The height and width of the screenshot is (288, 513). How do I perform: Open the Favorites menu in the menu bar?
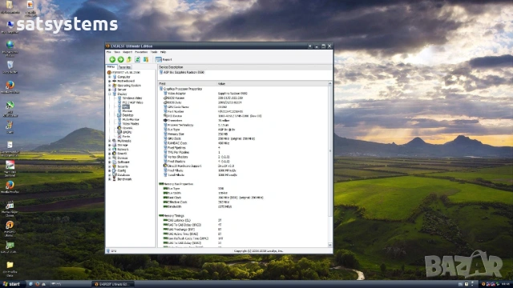pyautogui.click(x=141, y=52)
